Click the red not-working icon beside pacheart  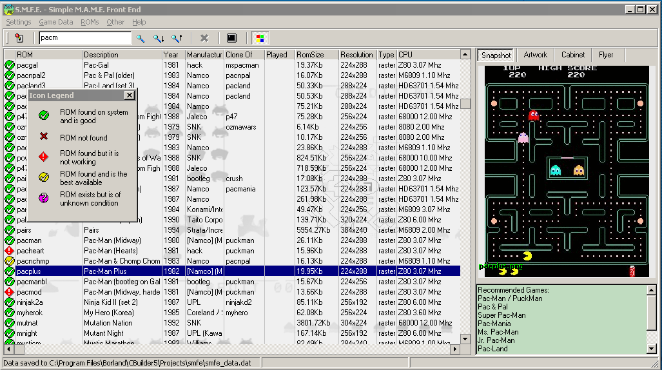click(10, 251)
